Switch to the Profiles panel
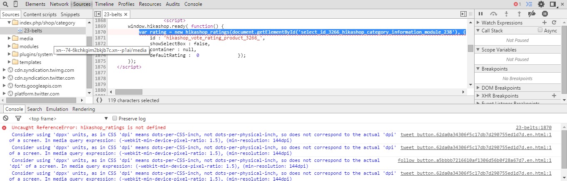The image size is (567, 181). pyautogui.click(x=126, y=4)
